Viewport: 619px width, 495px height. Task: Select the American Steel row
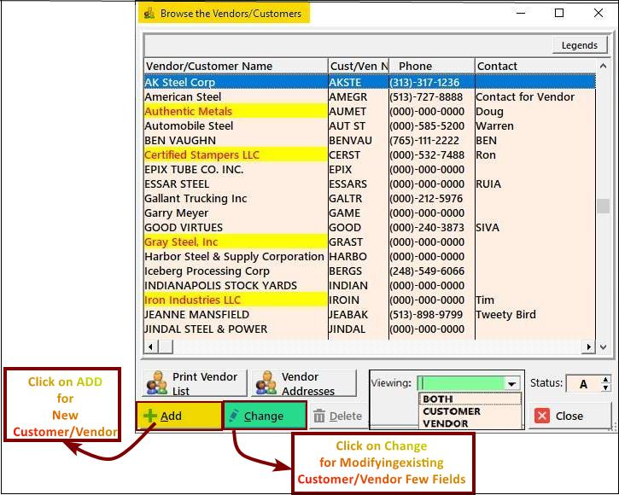pos(370,96)
